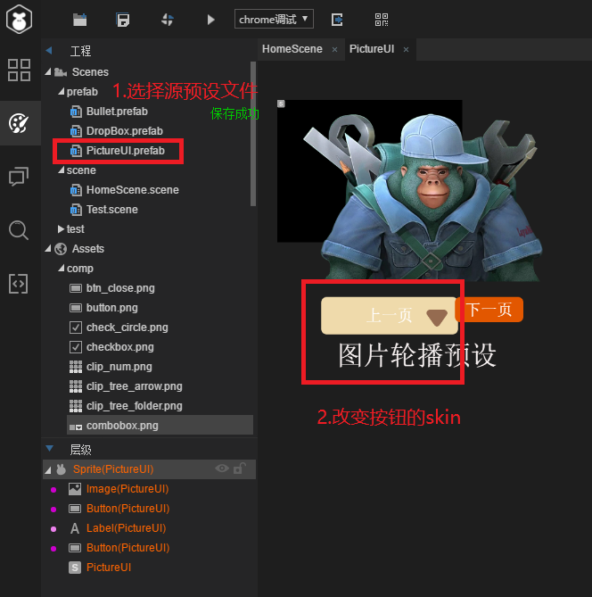Screen dimensions: 592x597
Task: Select the 图片轮播预设 label on canvas
Action: tap(417, 355)
